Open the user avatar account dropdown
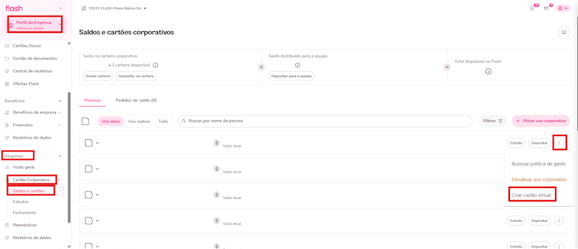 pyautogui.click(x=563, y=8)
